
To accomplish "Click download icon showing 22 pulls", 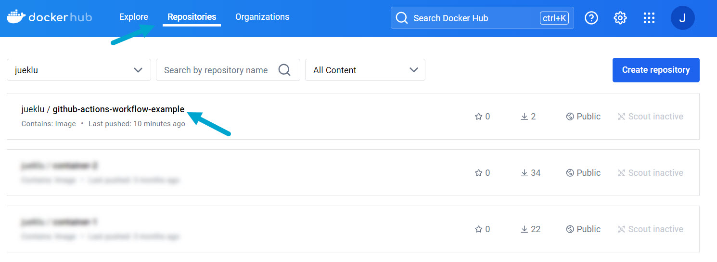I will (525, 229).
